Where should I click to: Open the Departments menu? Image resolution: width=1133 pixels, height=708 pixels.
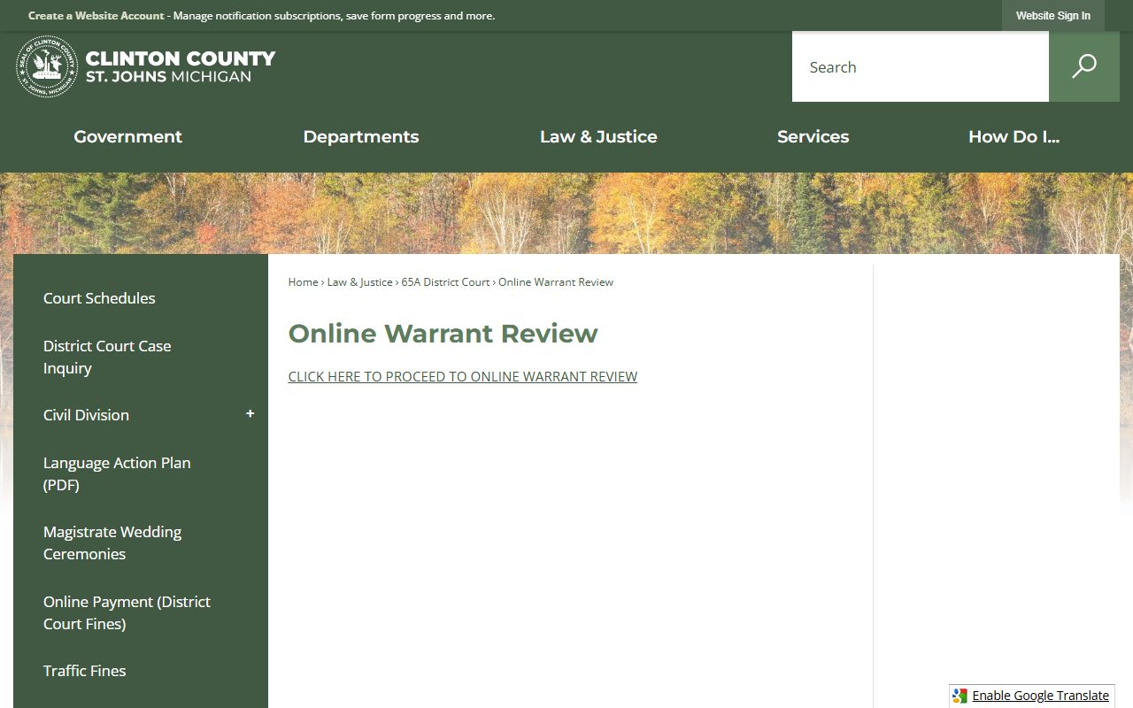point(360,136)
